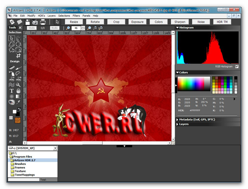Click the Exposure button
This screenshot has height=189, width=248.
(x=137, y=22)
